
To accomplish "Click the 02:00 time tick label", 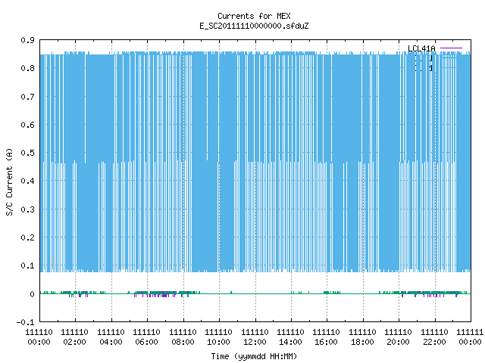I will 74,342.
